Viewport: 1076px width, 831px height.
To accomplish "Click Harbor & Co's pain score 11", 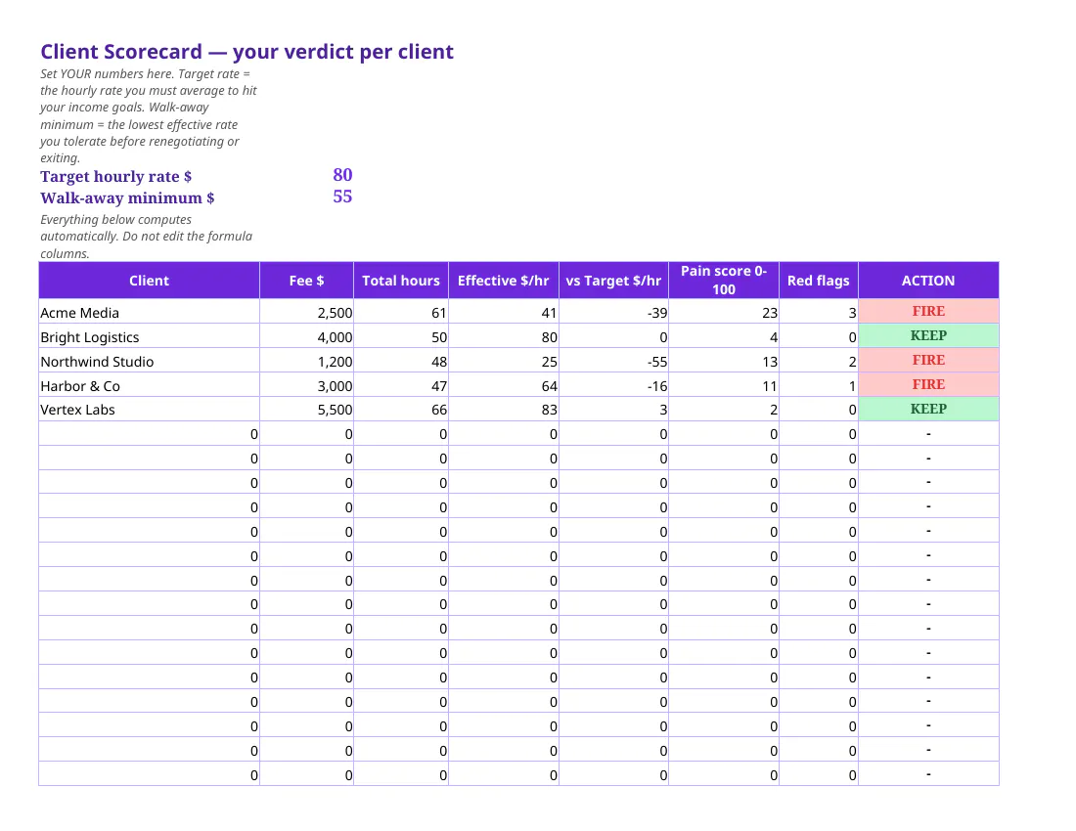I will [724, 386].
